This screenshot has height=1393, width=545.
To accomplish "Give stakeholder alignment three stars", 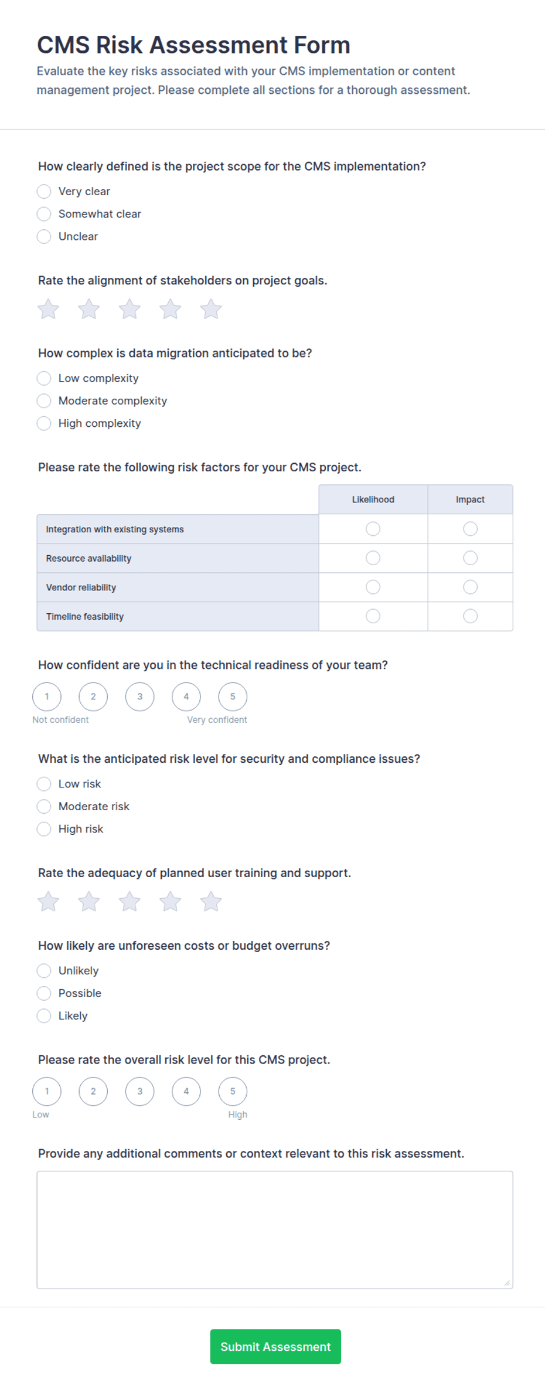I will point(130,309).
